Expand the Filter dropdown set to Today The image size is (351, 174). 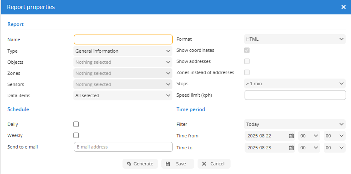point(295,124)
